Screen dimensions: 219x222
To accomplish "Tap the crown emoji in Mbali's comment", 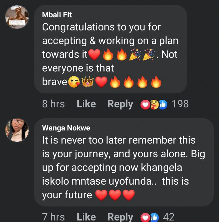I will (x=88, y=82).
